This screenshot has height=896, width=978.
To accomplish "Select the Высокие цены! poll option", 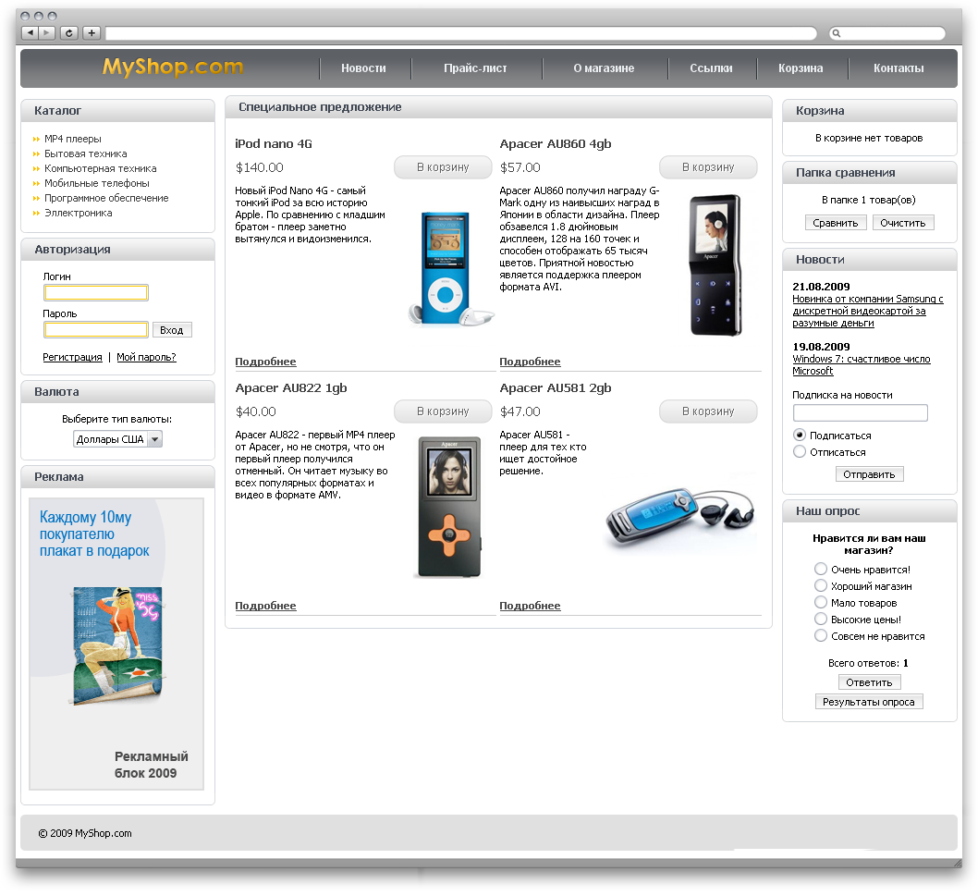I will tap(821, 619).
